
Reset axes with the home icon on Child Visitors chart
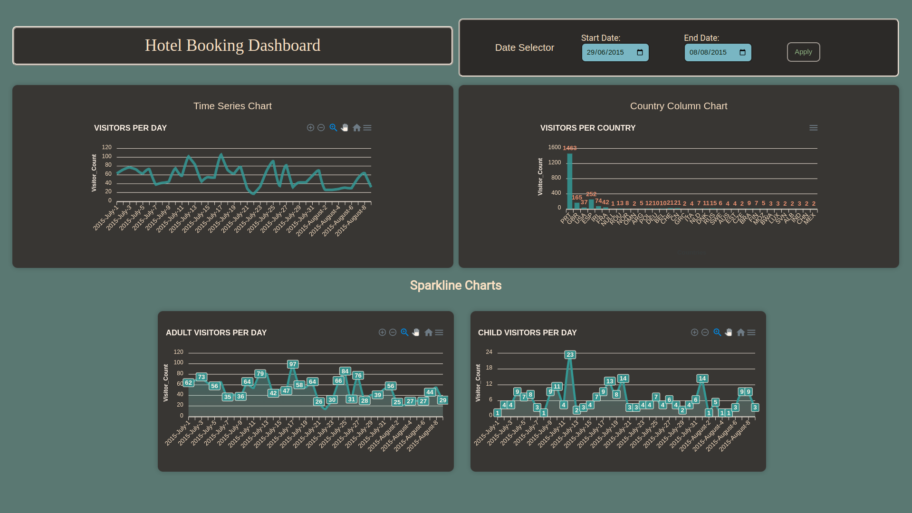(x=740, y=332)
